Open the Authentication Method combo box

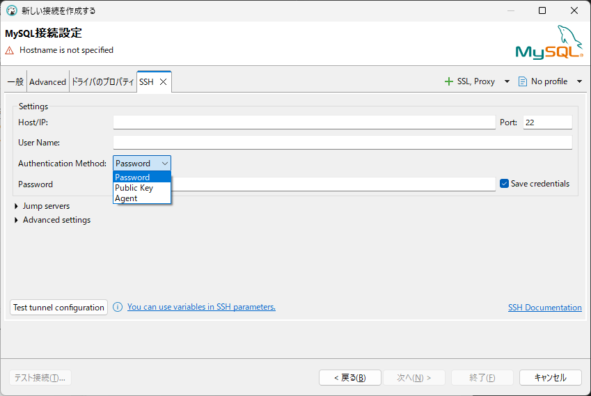coord(142,164)
